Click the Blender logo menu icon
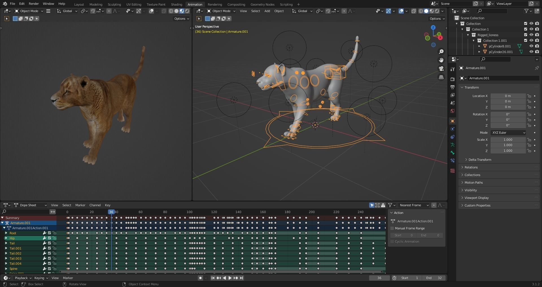 [5, 4]
